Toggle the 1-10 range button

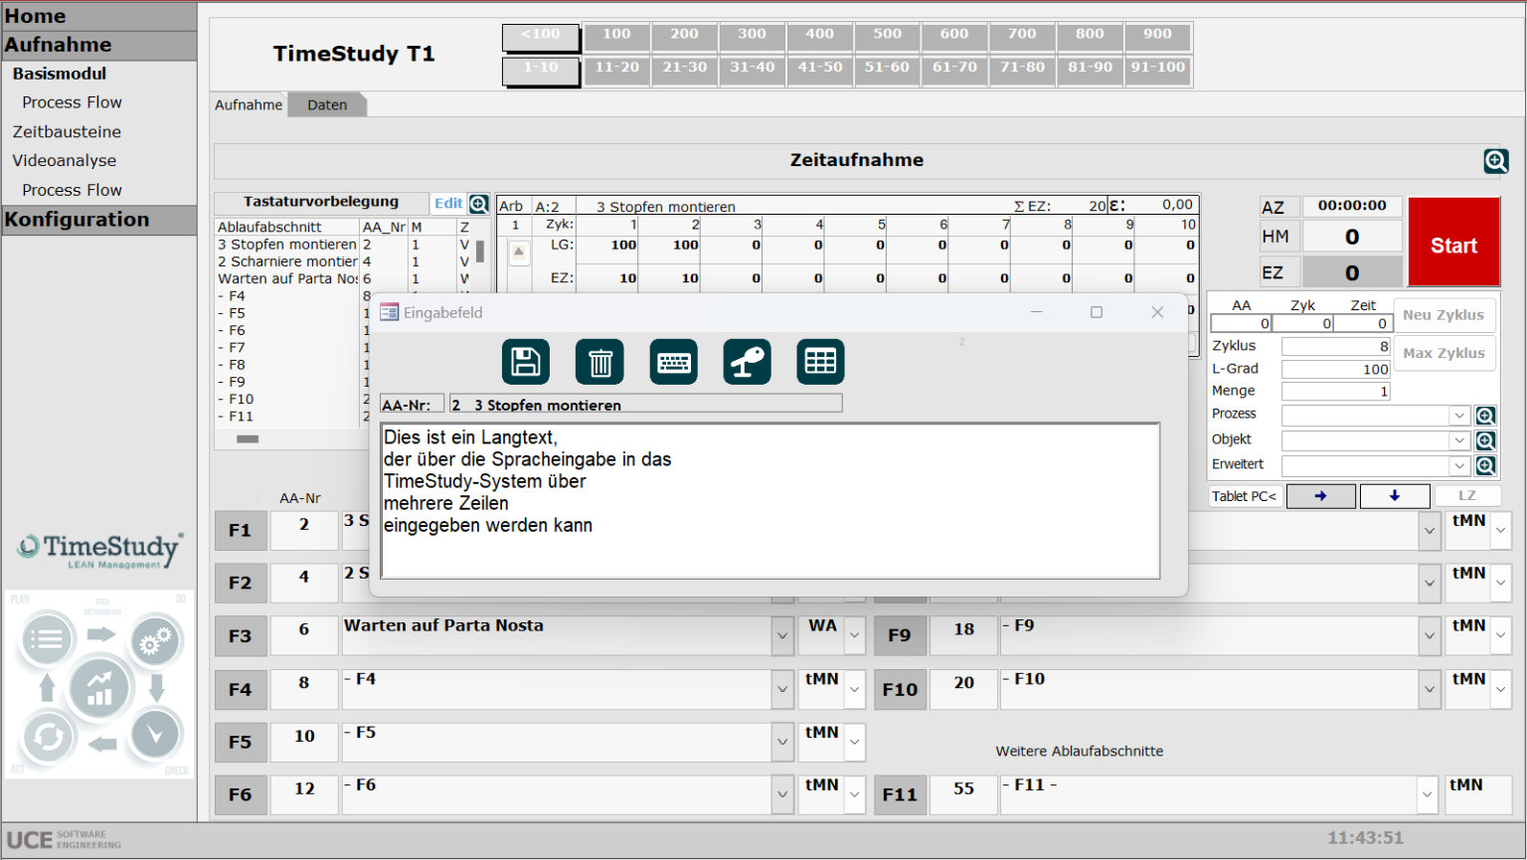pyautogui.click(x=541, y=69)
